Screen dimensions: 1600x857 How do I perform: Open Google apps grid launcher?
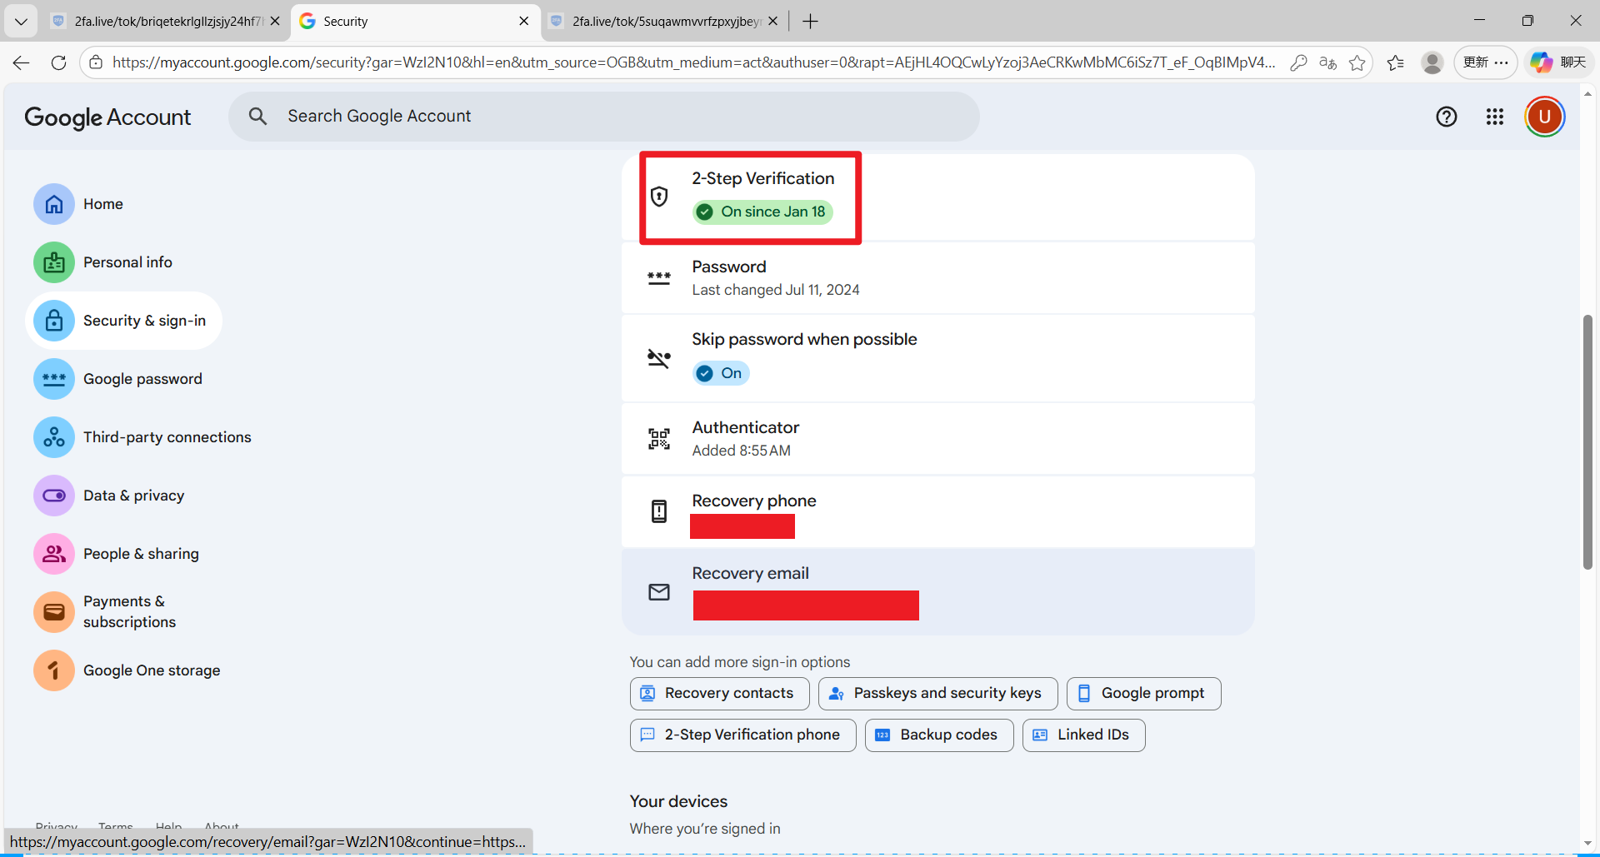tap(1494, 117)
